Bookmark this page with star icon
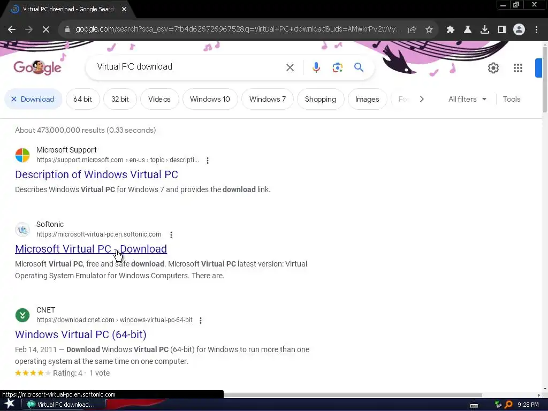The width and height of the screenshot is (548, 411). tap(429, 30)
